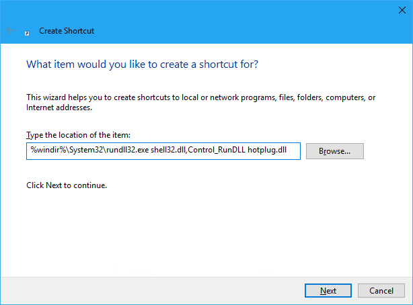Proceed with the Next button

point(328,290)
